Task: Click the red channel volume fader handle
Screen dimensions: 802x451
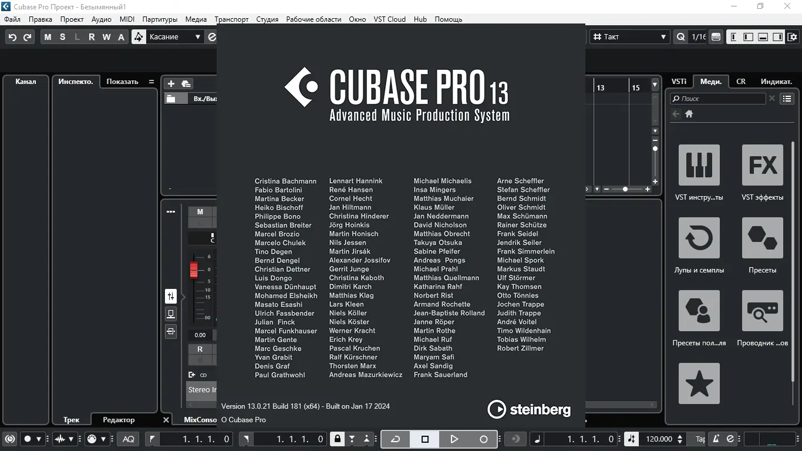Action: pyautogui.click(x=194, y=270)
